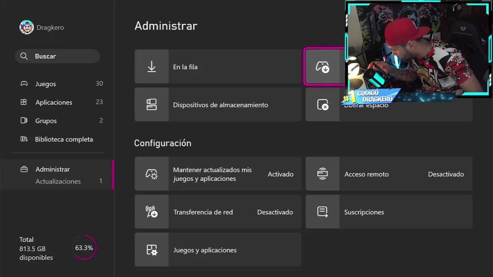Open the Suscripciones tile
This screenshot has height=277, width=493.
point(389,212)
